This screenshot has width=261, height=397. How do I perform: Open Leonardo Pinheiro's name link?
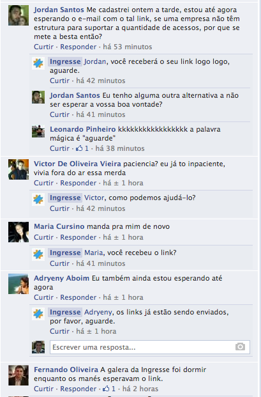[x=82, y=129]
